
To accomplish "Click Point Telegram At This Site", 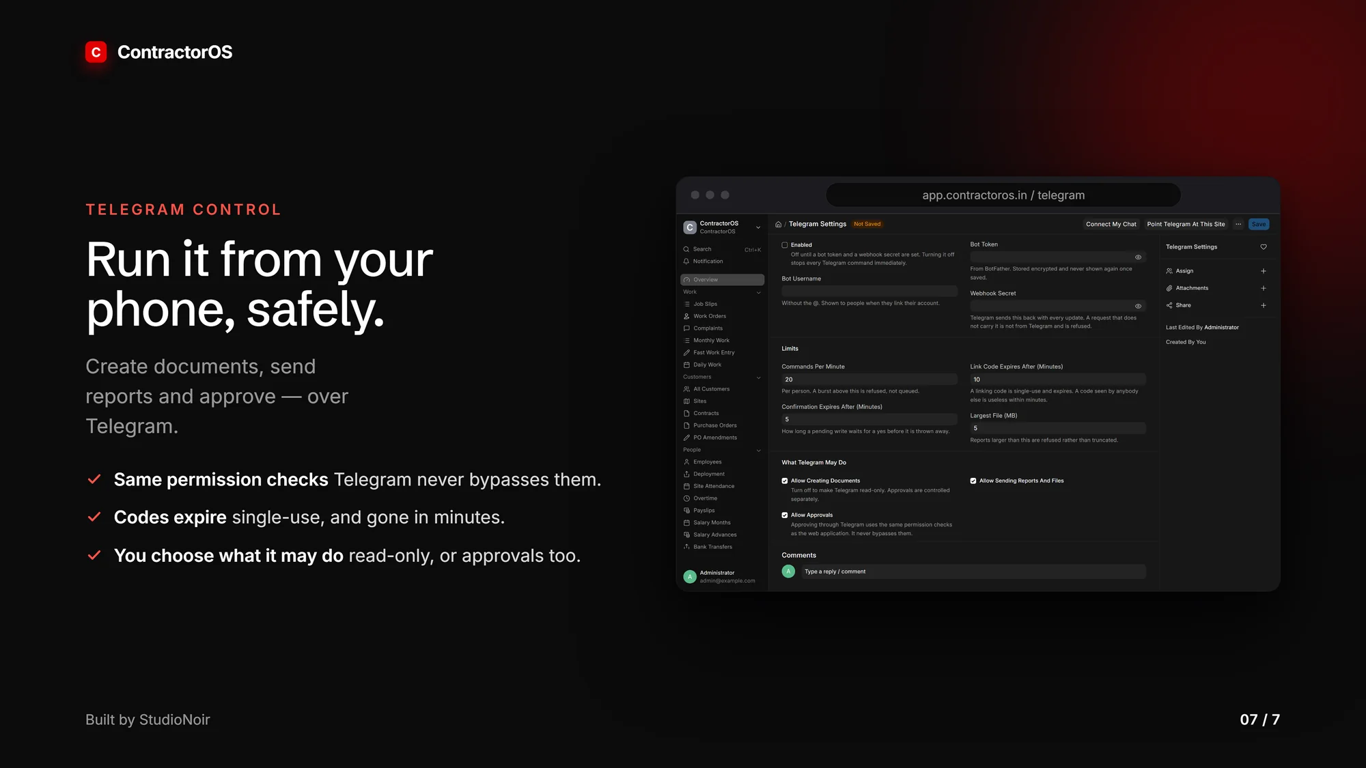I will click(x=1186, y=224).
